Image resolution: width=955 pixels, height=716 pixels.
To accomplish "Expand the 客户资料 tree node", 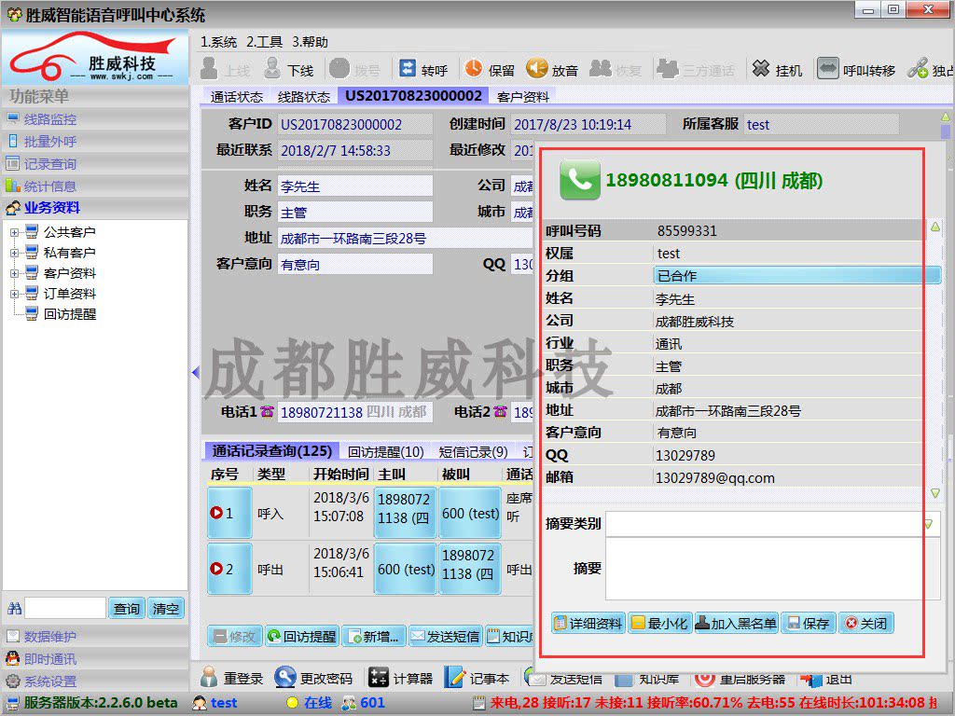I will (x=14, y=273).
